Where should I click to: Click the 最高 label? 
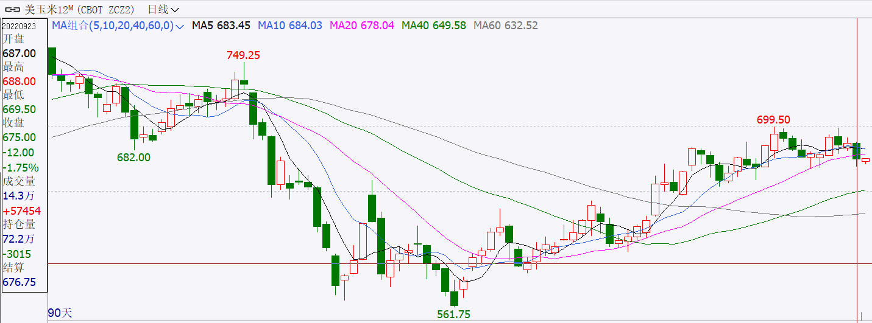click(13, 67)
